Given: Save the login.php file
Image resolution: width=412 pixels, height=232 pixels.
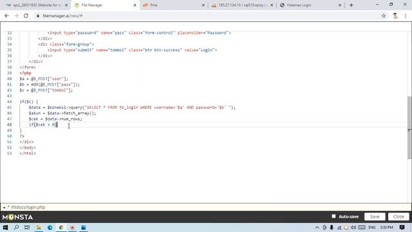Looking at the screenshot, I should [375, 217].
